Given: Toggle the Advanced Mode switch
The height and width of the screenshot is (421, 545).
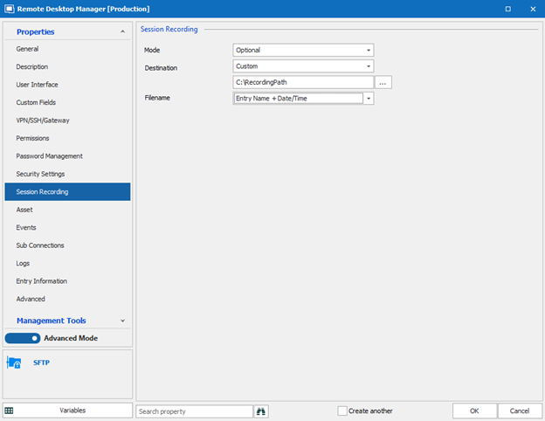Looking at the screenshot, I should [x=23, y=338].
